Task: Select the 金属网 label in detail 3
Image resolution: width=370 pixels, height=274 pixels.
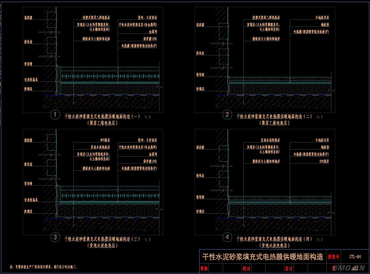Action: pos(153,154)
